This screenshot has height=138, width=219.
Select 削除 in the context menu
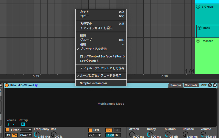83,35
